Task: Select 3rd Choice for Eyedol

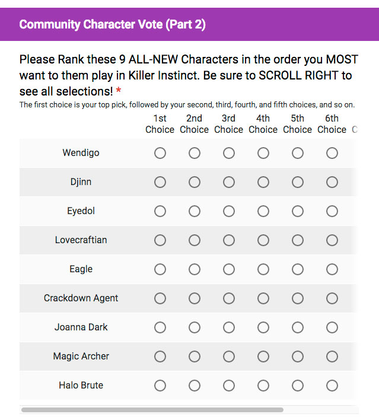Action: point(229,211)
